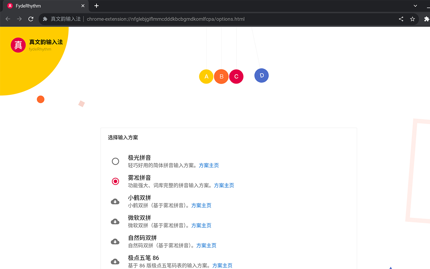Visit the 雾凇拼音 homepage link
Viewport: 430px width, 269px height.
[x=224, y=185]
